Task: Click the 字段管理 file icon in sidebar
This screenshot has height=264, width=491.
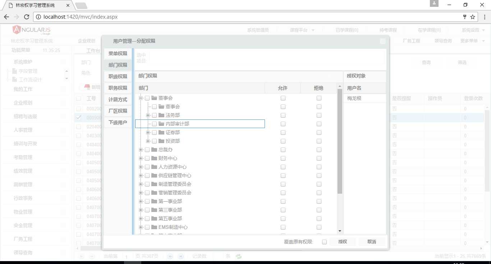Action: (14, 71)
